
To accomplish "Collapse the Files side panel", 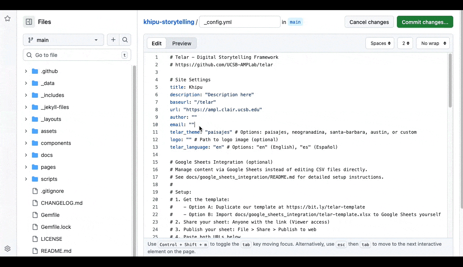I will coord(29,22).
